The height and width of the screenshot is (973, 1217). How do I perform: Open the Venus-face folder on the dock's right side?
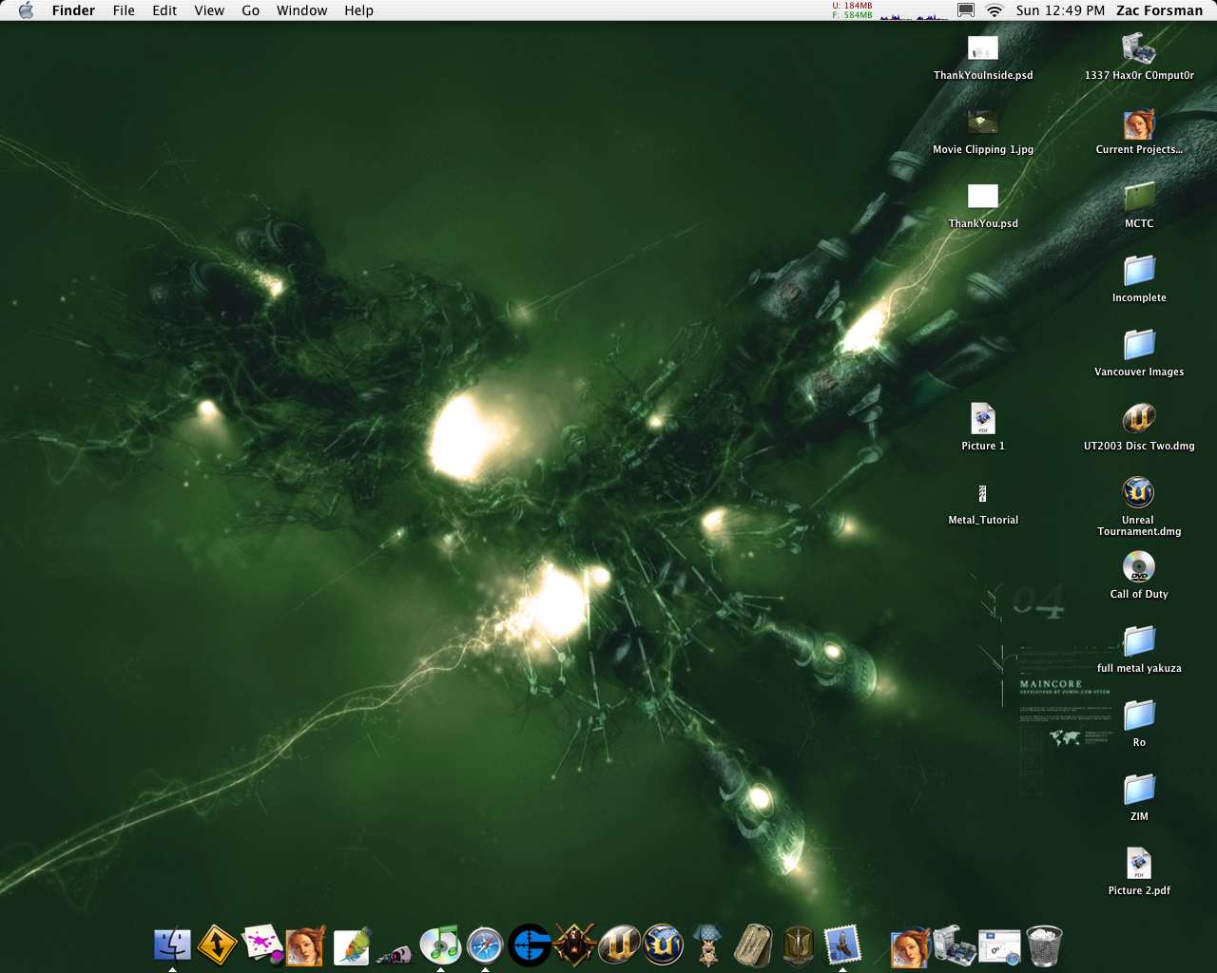point(910,946)
